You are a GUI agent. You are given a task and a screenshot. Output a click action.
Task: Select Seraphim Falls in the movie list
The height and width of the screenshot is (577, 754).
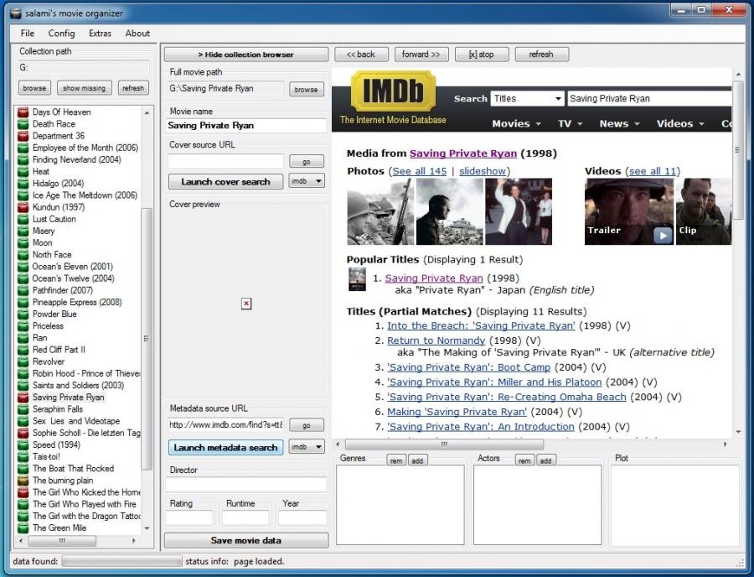point(58,409)
